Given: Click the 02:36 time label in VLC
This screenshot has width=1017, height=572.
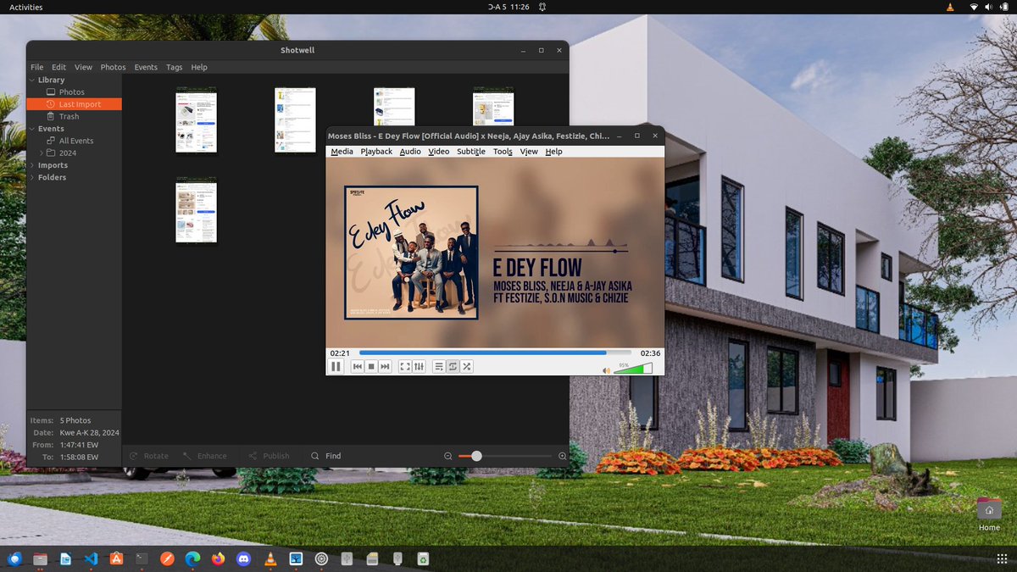Looking at the screenshot, I should pyautogui.click(x=650, y=353).
